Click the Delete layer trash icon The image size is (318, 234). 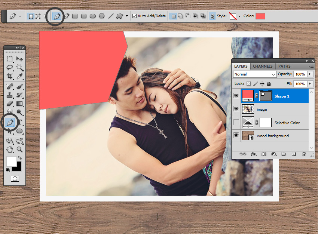pyautogui.click(x=304, y=154)
